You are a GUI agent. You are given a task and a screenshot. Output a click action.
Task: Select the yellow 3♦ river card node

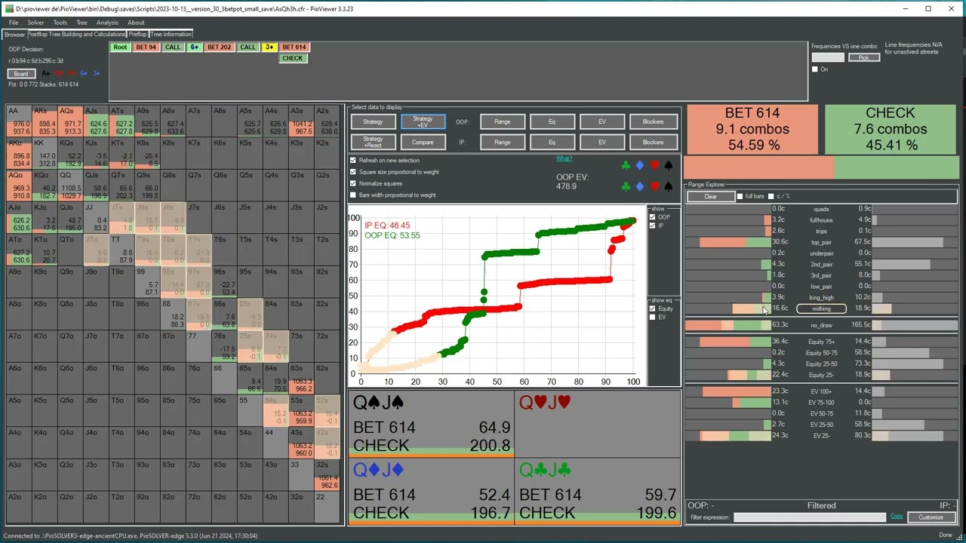click(269, 48)
